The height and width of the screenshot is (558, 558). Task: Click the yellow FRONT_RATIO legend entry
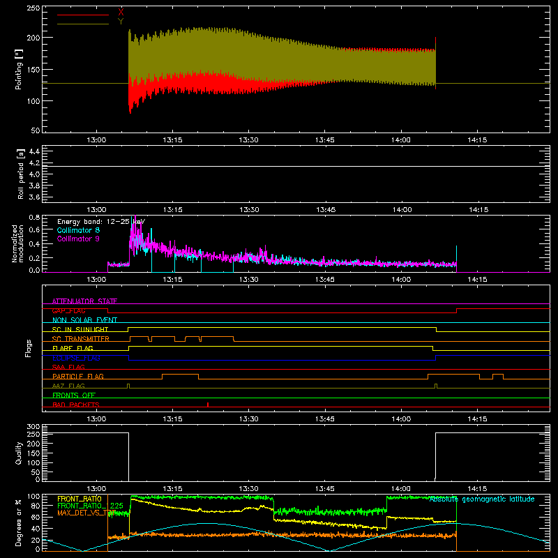(80, 499)
